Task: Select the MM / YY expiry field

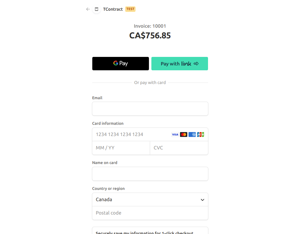Action: click(121, 148)
